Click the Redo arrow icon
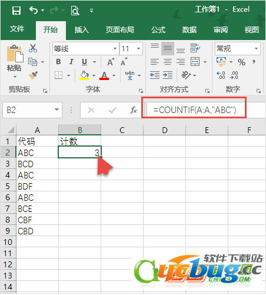Image resolution: width=266 pixels, height=295 pixels. click(x=54, y=10)
